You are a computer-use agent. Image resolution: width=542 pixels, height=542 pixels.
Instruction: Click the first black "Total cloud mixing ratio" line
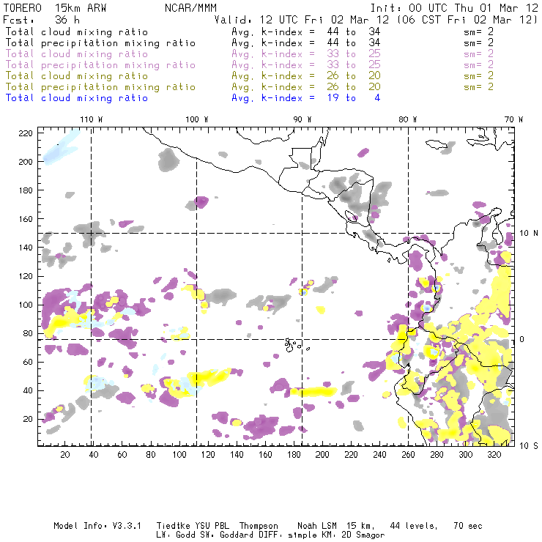pyautogui.click(x=77, y=31)
